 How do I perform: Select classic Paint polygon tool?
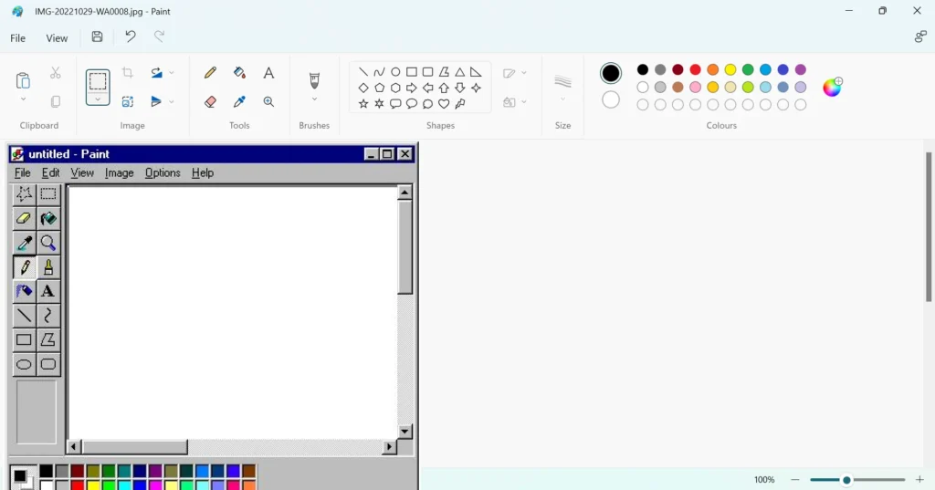(48, 339)
